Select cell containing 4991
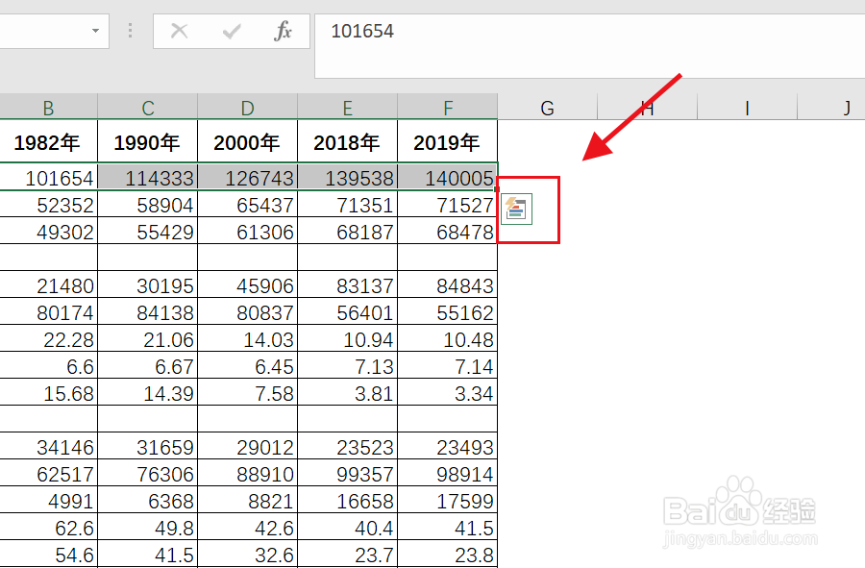The width and height of the screenshot is (865, 568). (x=49, y=500)
